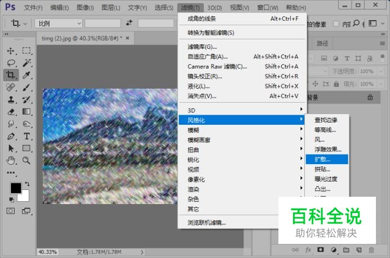
Task: Create new adjustment layer icon
Action: (x=334, y=250)
